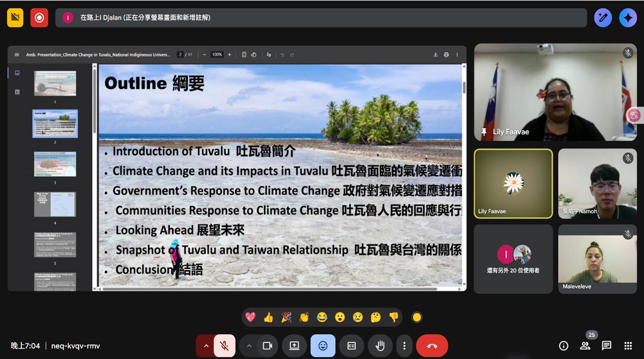End the call with the red hang-up button
Image resolution: width=644 pixels, height=359 pixels.
[x=432, y=345]
